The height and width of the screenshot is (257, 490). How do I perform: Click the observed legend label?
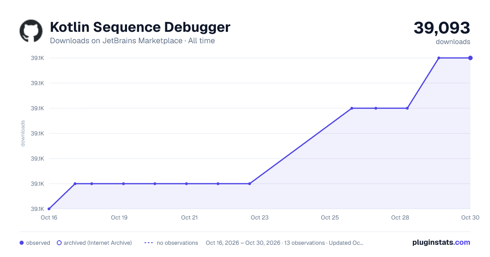tap(38, 243)
